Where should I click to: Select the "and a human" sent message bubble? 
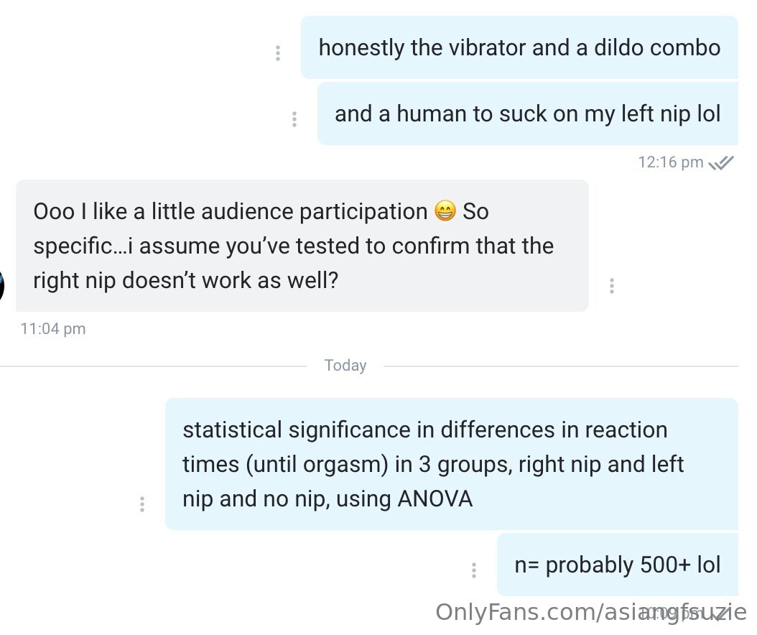coord(527,114)
